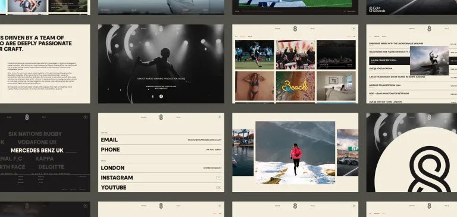Click the 8 logo on the contact page
Image resolution: width=457 pixels, height=217 pixels.
[161, 117]
